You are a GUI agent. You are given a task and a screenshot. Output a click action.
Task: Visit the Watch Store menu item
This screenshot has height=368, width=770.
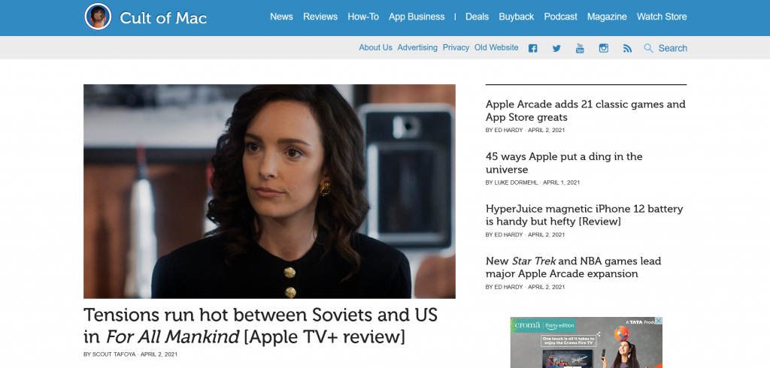[662, 17]
